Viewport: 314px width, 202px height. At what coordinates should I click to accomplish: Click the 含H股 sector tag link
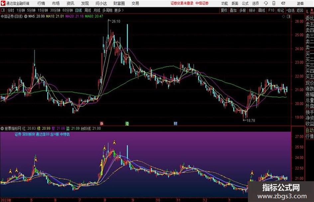55,134
